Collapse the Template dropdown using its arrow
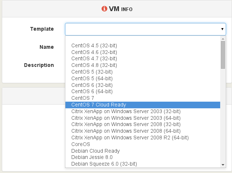 point(222,29)
